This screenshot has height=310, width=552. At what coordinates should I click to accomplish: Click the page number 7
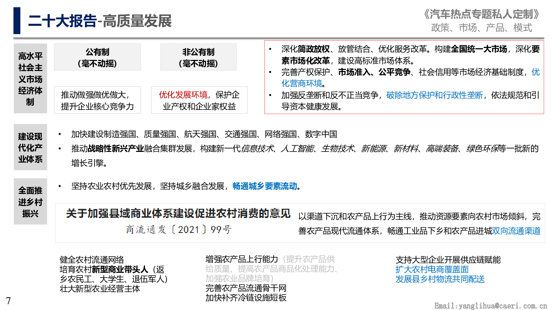pyautogui.click(x=8, y=301)
